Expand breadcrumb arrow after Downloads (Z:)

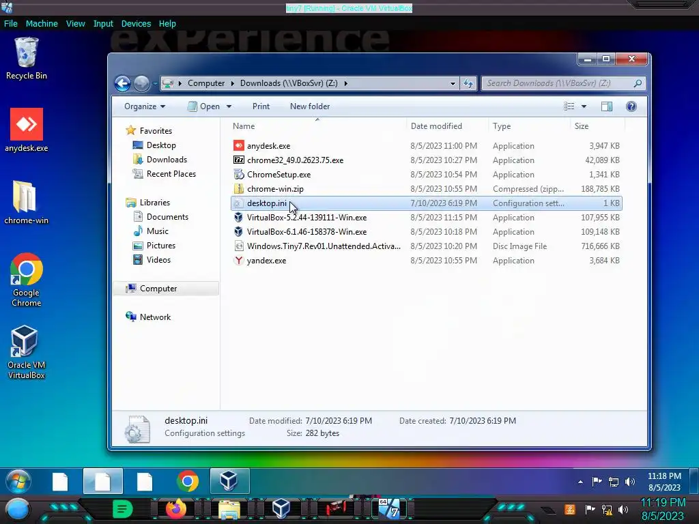(x=345, y=83)
